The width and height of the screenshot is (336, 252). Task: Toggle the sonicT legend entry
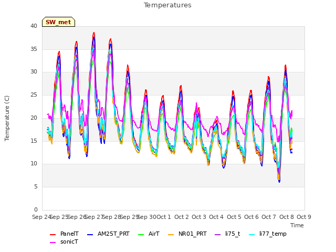point(64,241)
